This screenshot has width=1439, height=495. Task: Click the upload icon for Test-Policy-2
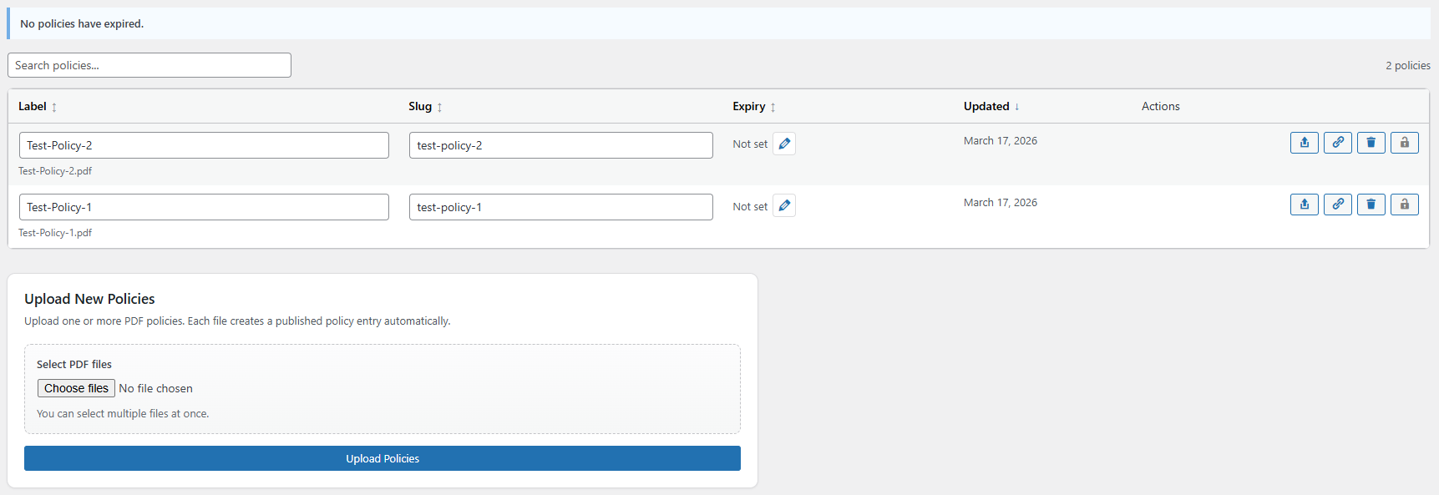click(x=1304, y=143)
